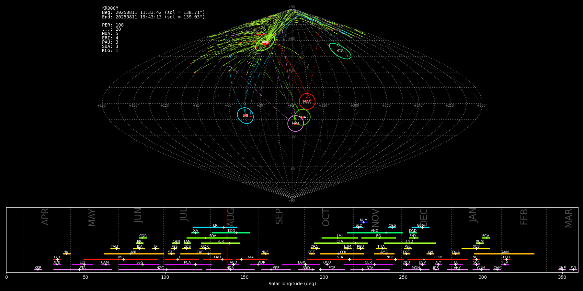Click the 'Solar longitude (deg)' axis label
The image size is (583, 291).
click(292, 284)
